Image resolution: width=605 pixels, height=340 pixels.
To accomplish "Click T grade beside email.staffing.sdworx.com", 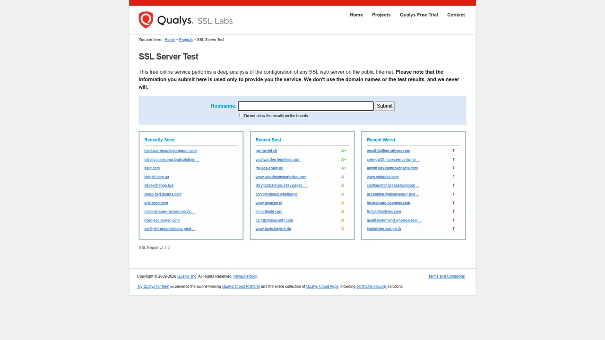I will pos(453,151).
